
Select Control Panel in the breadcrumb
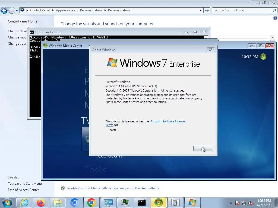pyautogui.click(x=40, y=10)
